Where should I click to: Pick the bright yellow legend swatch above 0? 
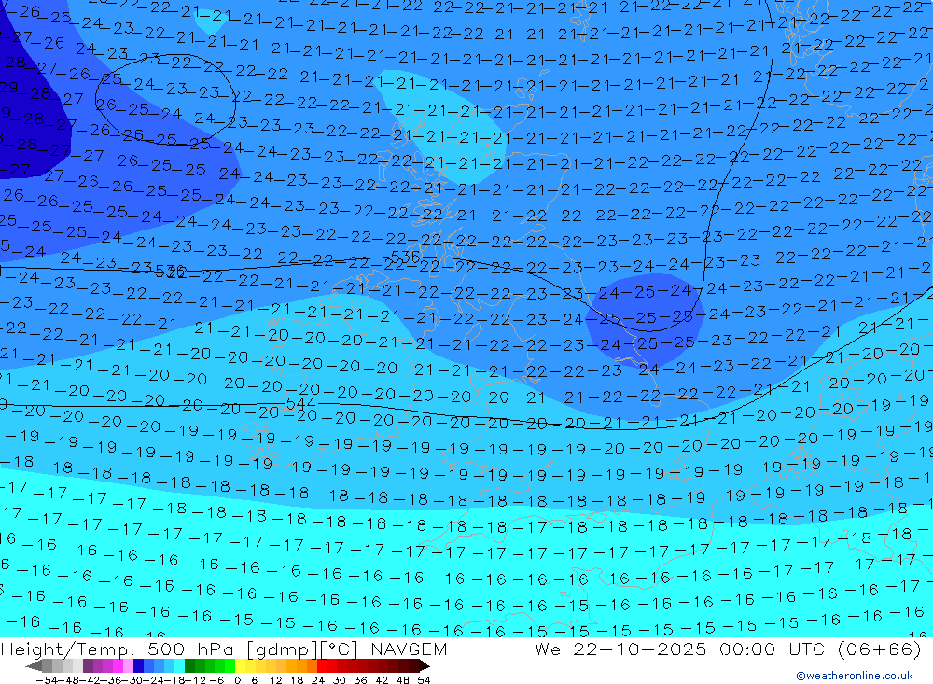click(240, 665)
